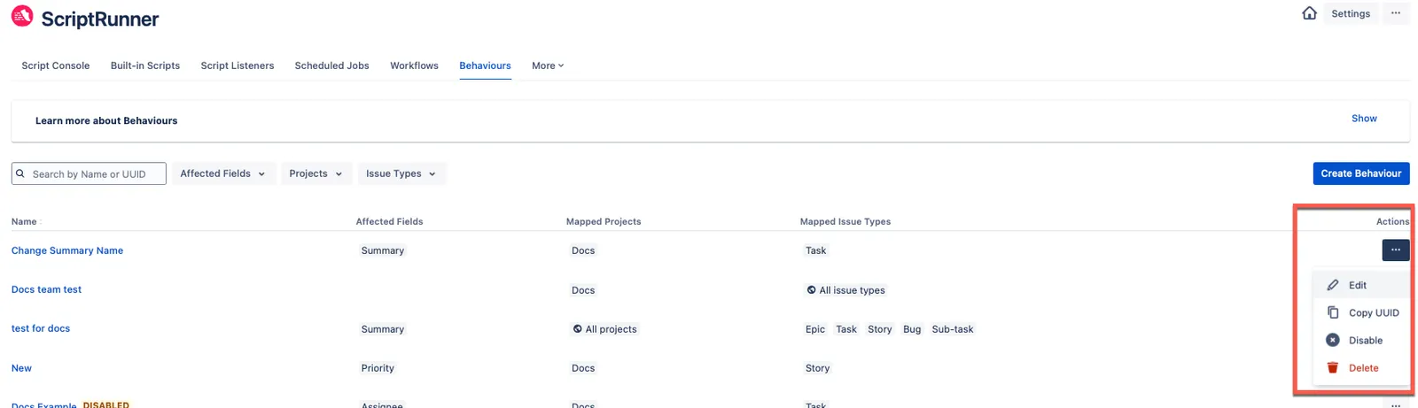Click All projects in test for docs row
This screenshot has width=1418, height=408.
coord(604,329)
